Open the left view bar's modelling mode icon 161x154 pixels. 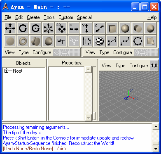(x=56, y=52)
